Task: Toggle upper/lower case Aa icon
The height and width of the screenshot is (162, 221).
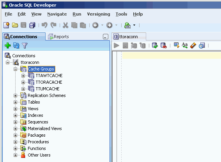Action: [185, 45]
